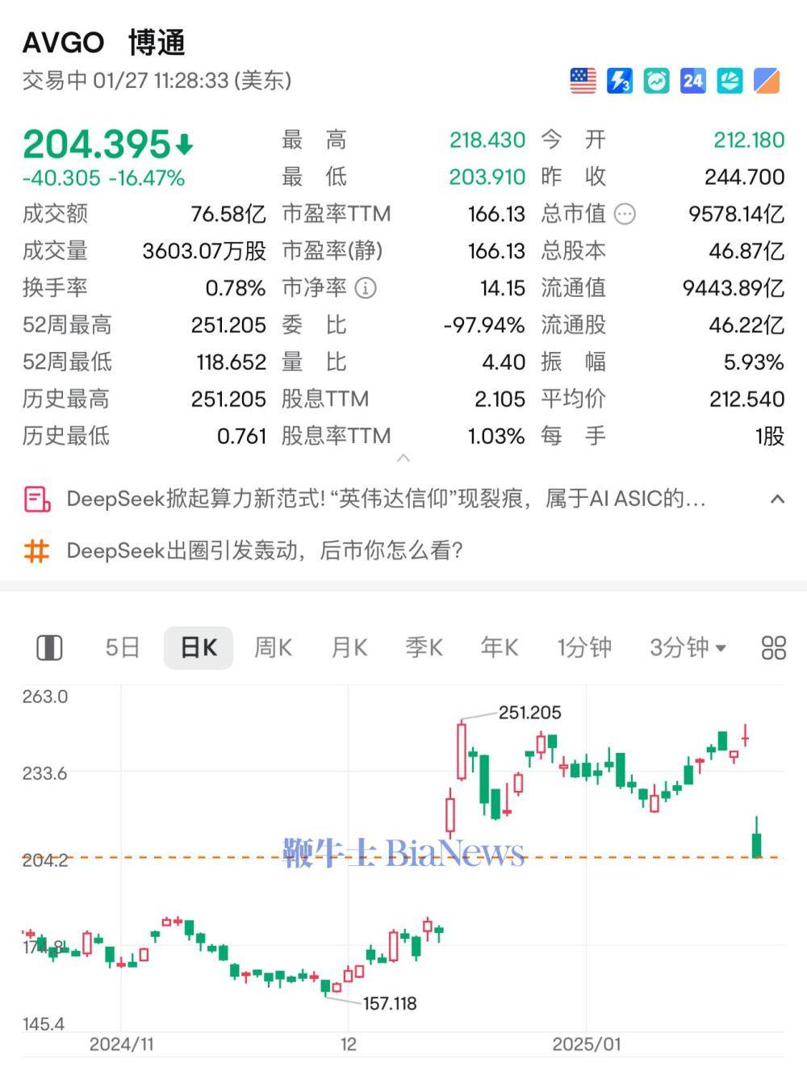
Task: Tap the 最高 value 218.430
Action: pos(487,140)
